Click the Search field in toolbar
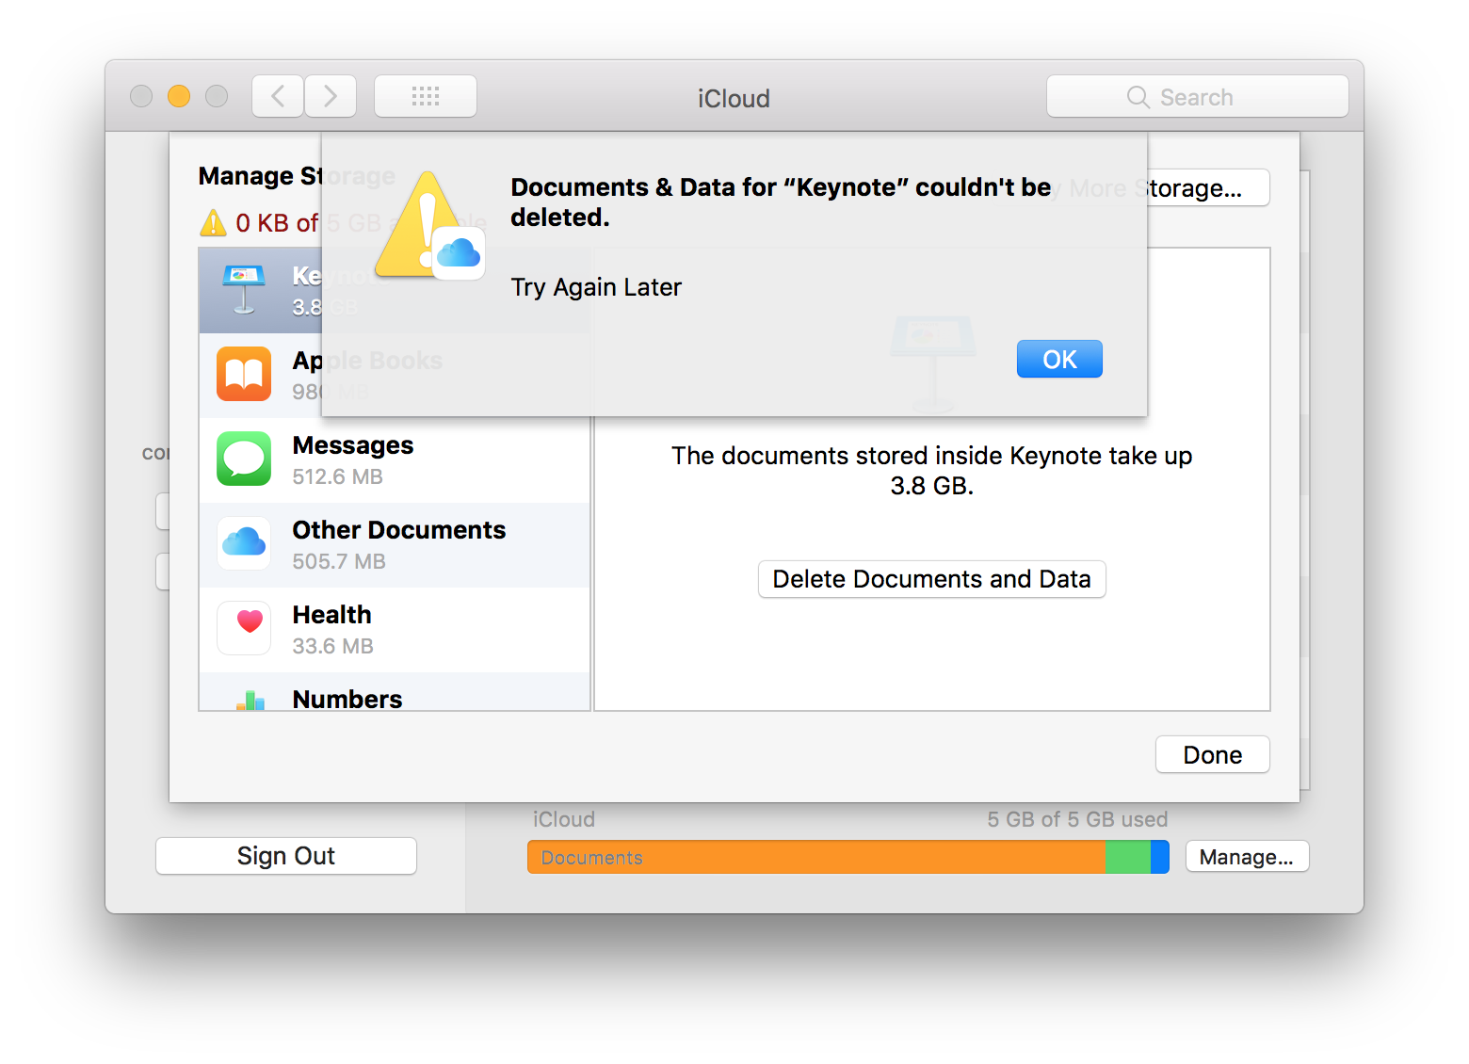1469x1064 pixels. (x=1198, y=97)
